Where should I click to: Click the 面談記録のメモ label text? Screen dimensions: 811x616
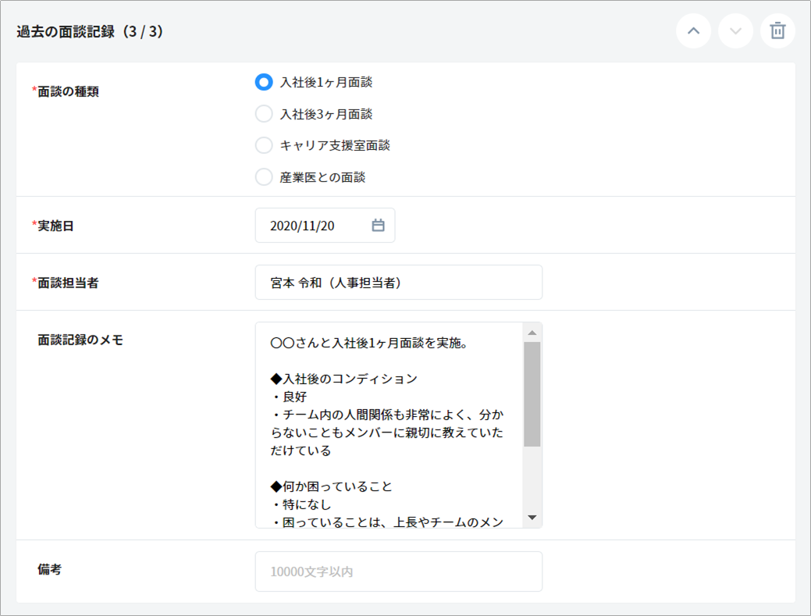80,340
